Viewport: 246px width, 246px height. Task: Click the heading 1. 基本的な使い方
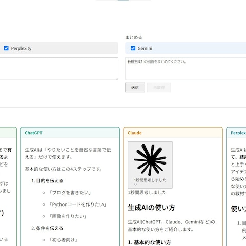pos(149,242)
